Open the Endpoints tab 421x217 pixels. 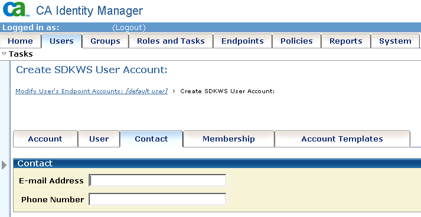pos(243,41)
